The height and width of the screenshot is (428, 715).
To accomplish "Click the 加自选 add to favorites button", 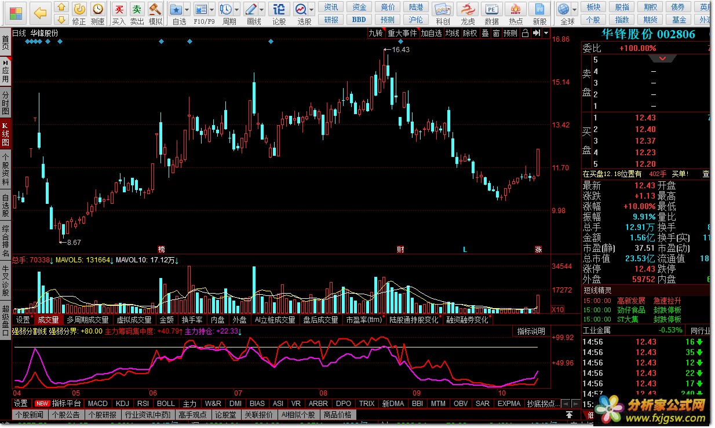I will click(x=432, y=34).
